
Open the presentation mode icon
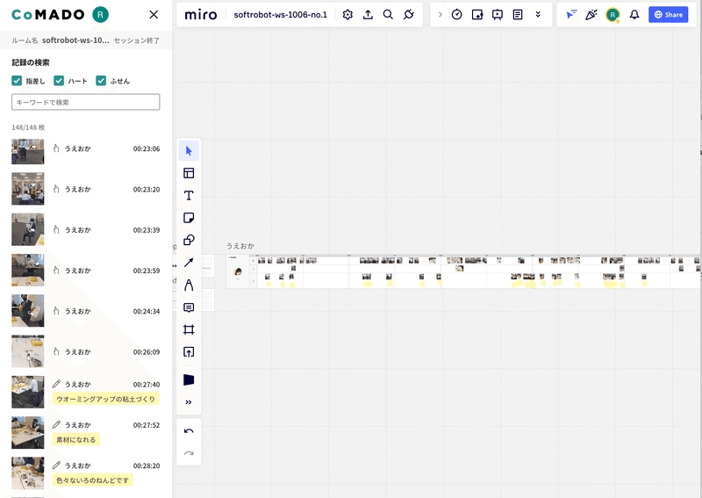pyautogui.click(x=498, y=15)
